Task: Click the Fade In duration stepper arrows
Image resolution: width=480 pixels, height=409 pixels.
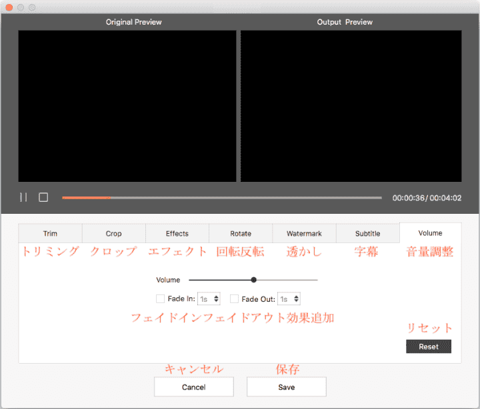Action: click(216, 299)
